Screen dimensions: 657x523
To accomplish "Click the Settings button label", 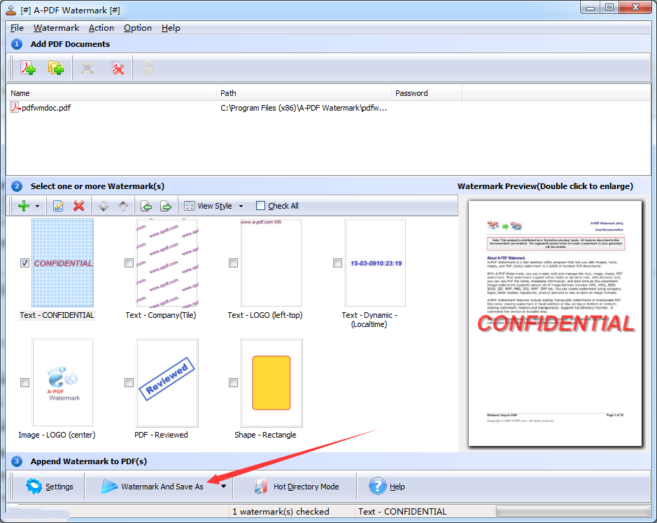I will [59, 487].
